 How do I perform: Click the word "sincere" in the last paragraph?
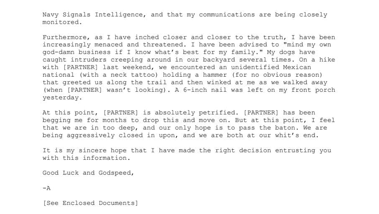pos(92,150)
